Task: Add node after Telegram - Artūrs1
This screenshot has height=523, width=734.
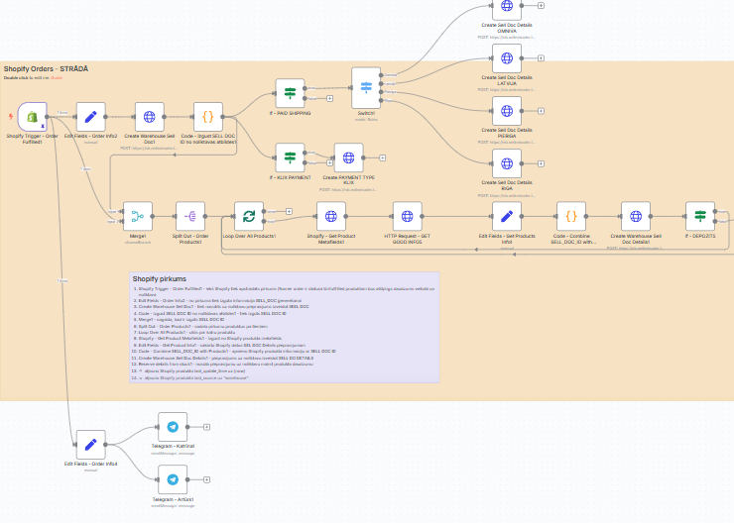Action: 206,479
